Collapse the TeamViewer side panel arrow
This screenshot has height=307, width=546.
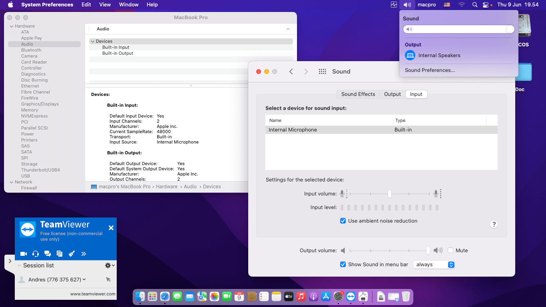[x=10, y=261]
